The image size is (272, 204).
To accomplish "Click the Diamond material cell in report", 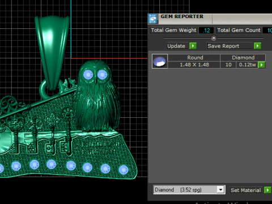I will click(243, 58).
